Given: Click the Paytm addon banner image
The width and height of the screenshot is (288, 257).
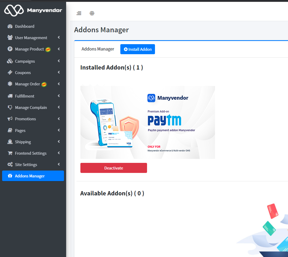Looking at the screenshot, I should [x=148, y=122].
